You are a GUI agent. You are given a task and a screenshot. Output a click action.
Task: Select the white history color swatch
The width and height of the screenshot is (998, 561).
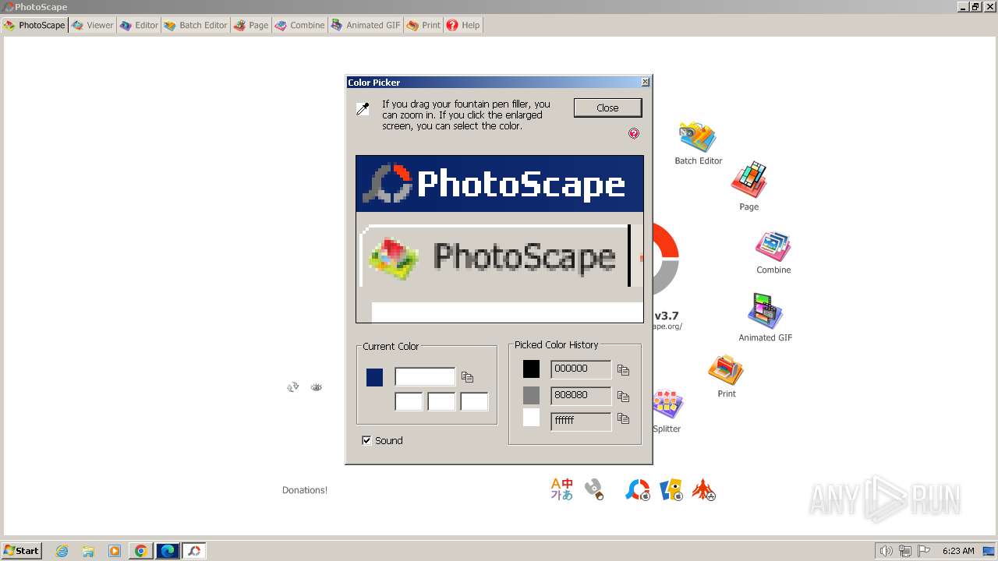coord(531,418)
